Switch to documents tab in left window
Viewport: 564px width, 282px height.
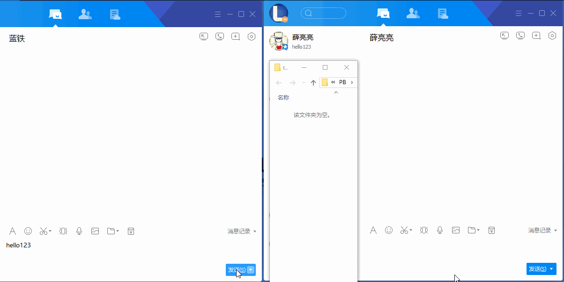[115, 14]
